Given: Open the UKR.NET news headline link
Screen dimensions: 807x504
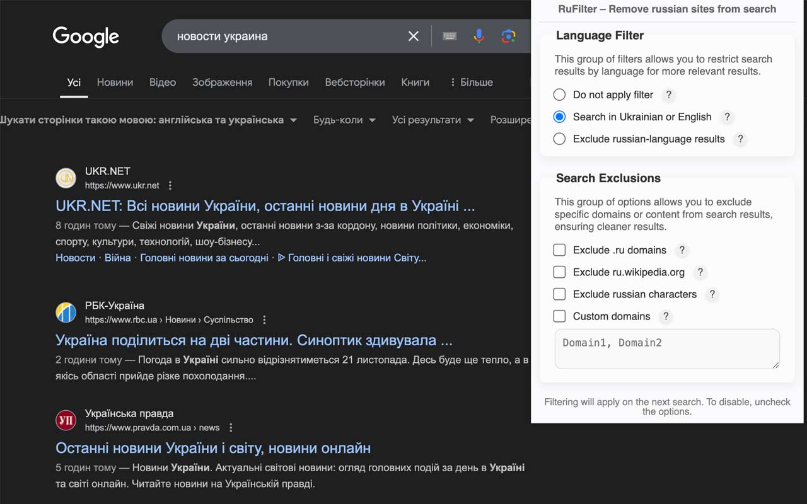Looking at the screenshot, I should [265, 207].
